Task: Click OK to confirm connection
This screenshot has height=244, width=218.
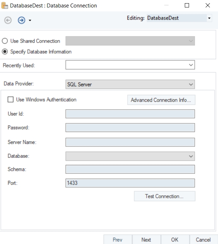Action: tap(175, 240)
